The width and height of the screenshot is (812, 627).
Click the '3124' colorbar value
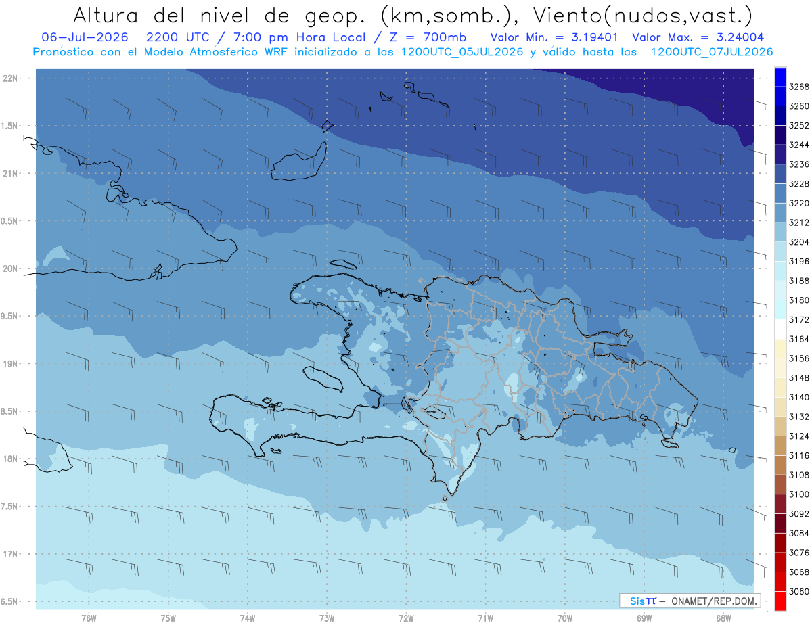click(x=799, y=436)
